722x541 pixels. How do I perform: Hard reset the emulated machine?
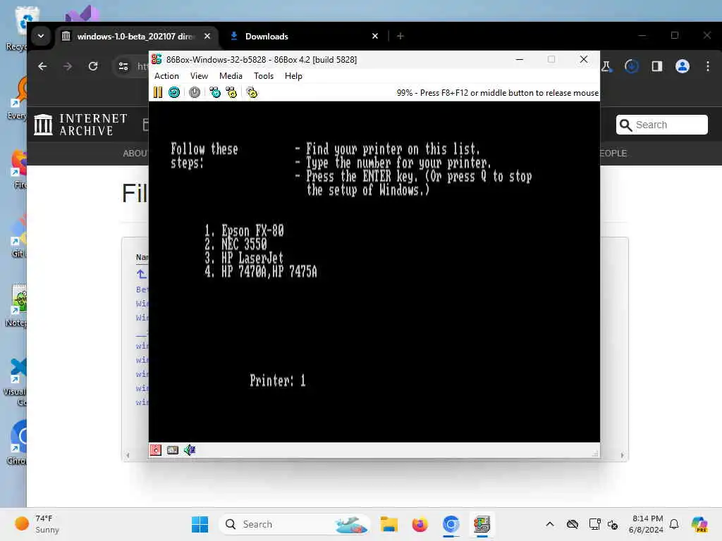pos(174,92)
